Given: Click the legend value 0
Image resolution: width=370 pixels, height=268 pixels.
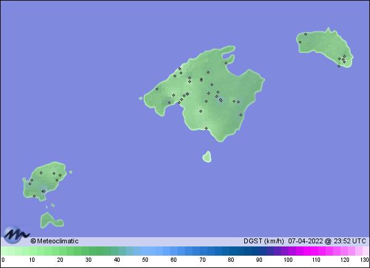Looking at the screenshot, I should pyautogui.click(x=3, y=260).
